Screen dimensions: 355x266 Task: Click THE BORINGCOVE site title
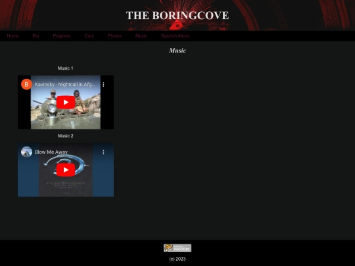click(x=177, y=15)
